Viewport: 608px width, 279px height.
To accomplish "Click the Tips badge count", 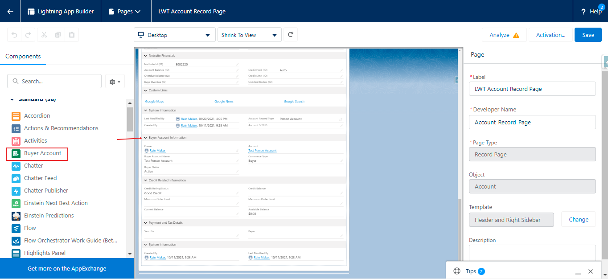I will [x=481, y=271].
